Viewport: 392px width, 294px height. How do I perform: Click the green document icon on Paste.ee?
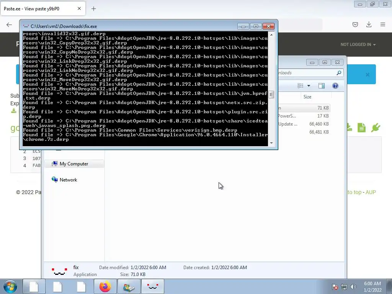361,128
